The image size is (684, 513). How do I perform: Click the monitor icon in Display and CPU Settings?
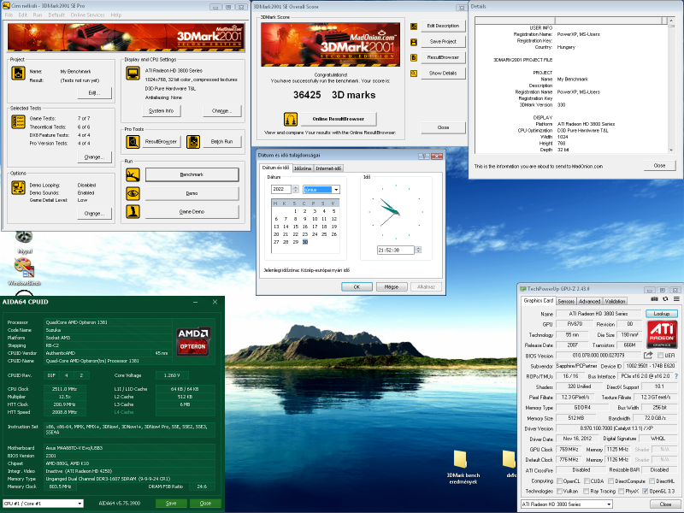point(133,74)
